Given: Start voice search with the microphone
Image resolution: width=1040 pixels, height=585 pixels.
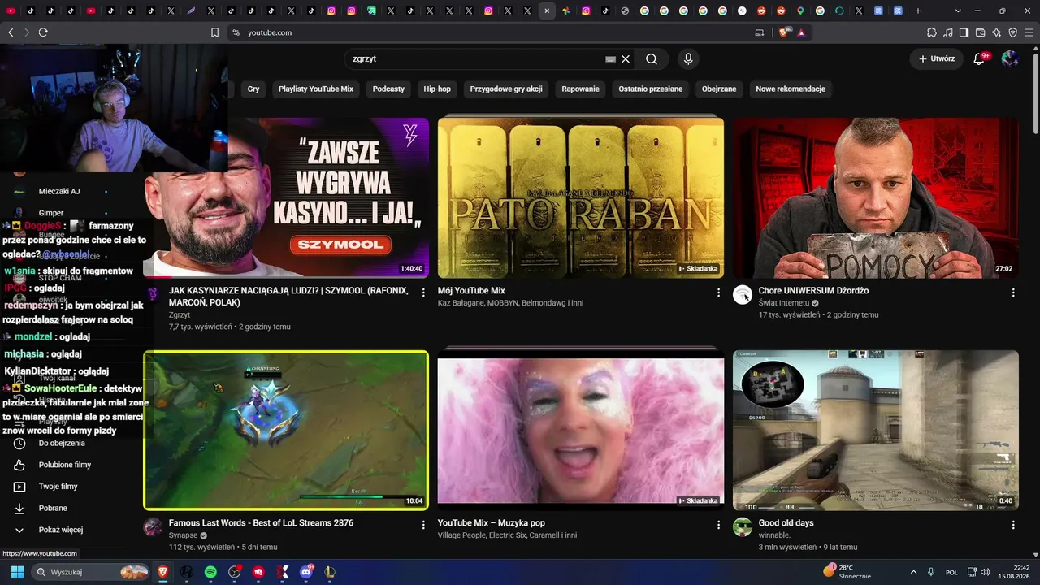Looking at the screenshot, I should 688,58.
